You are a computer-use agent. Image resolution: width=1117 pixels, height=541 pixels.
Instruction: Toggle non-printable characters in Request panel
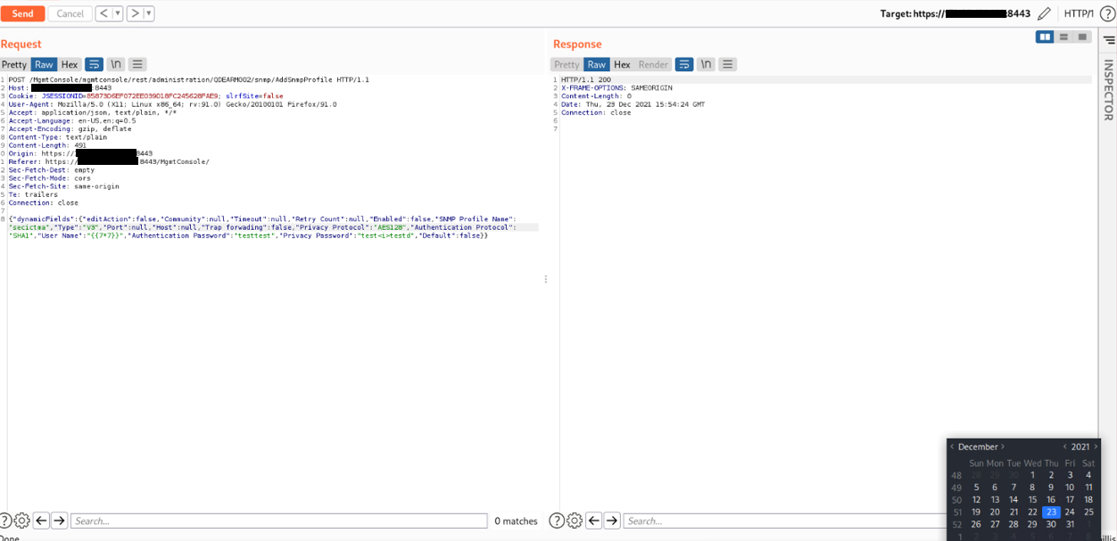(115, 64)
